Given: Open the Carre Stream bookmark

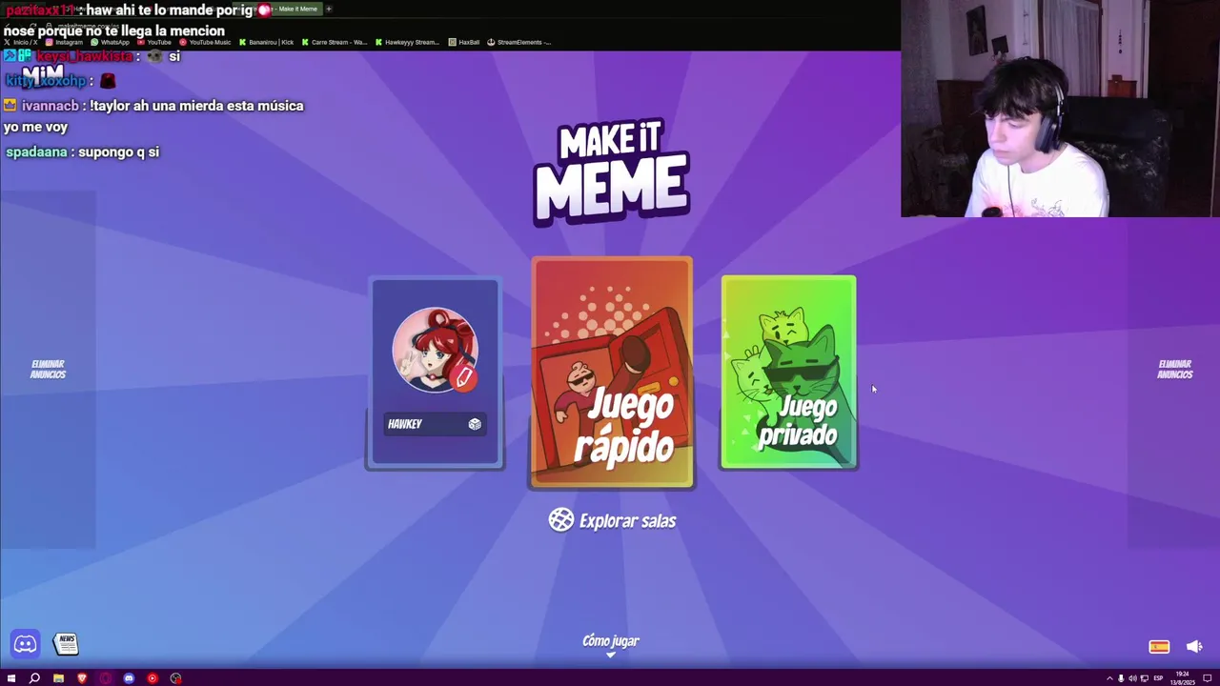Looking at the screenshot, I should [x=335, y=42].
